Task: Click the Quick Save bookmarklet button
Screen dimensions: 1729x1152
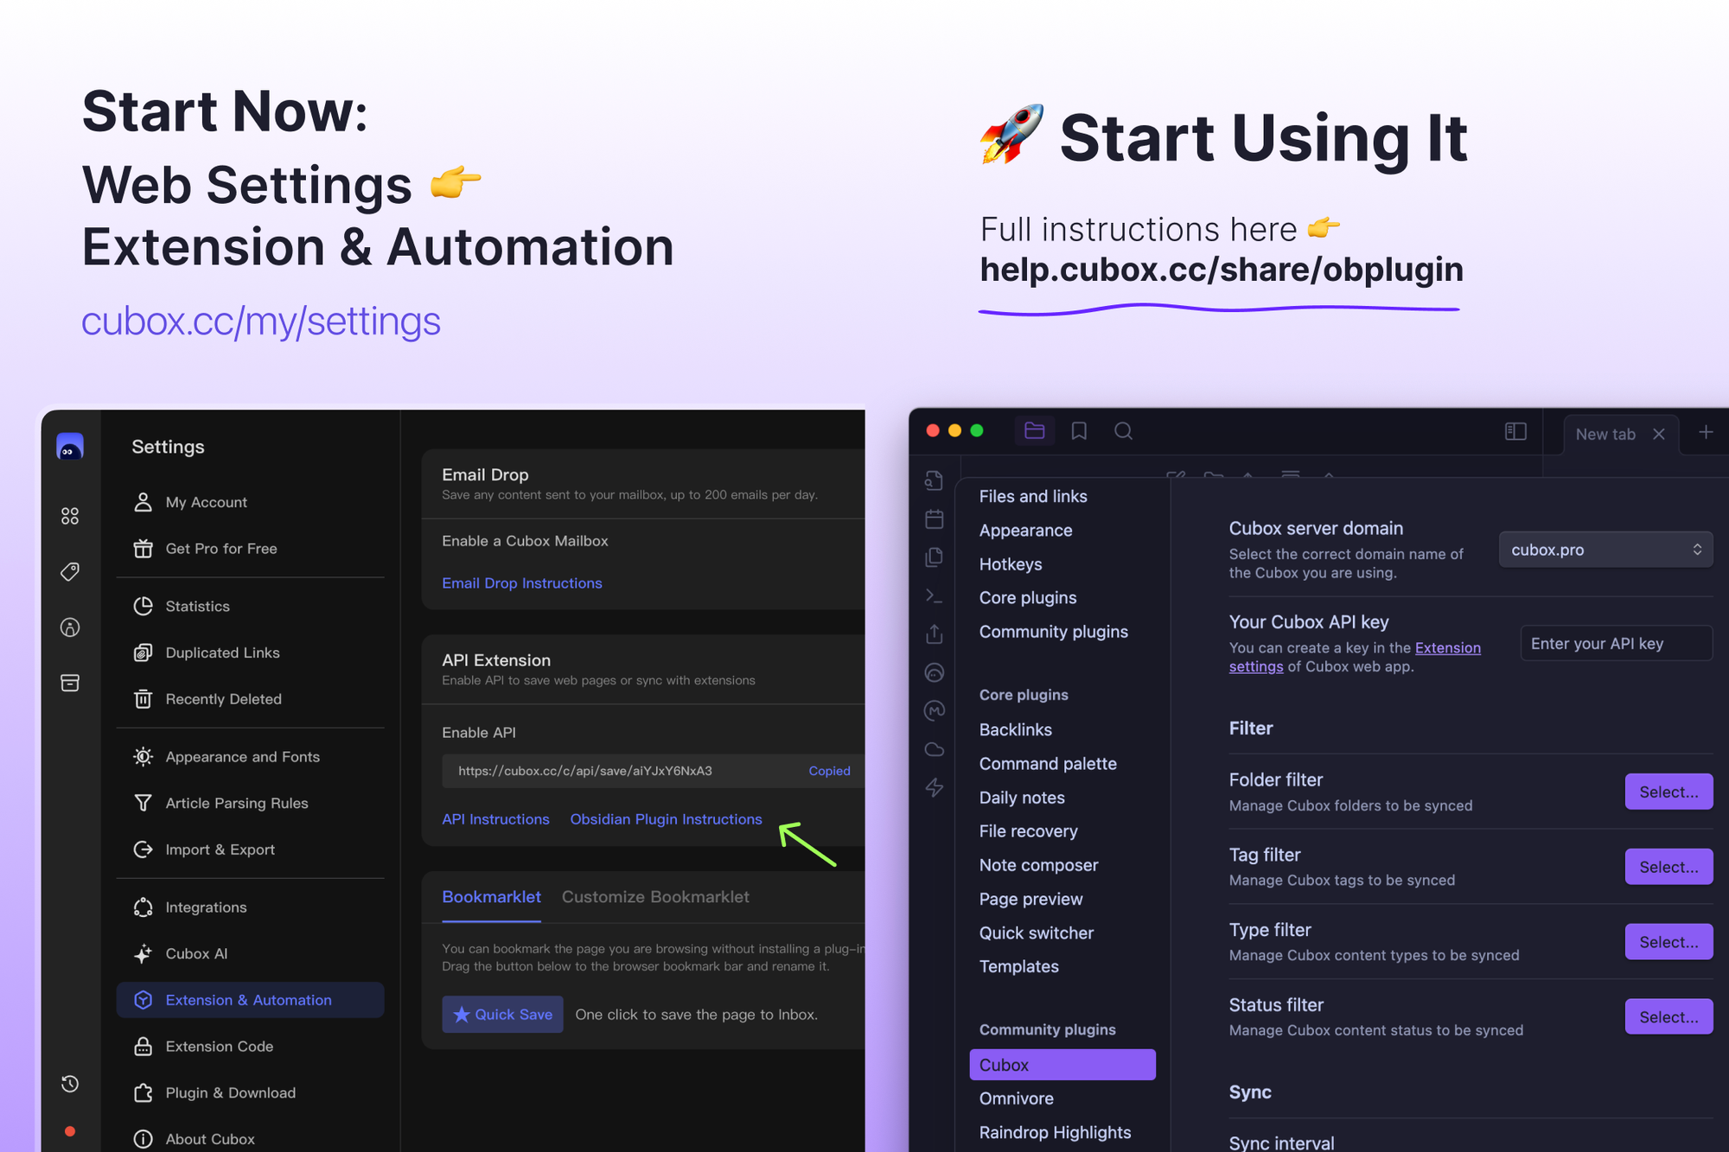Action: coord(502,1015)
